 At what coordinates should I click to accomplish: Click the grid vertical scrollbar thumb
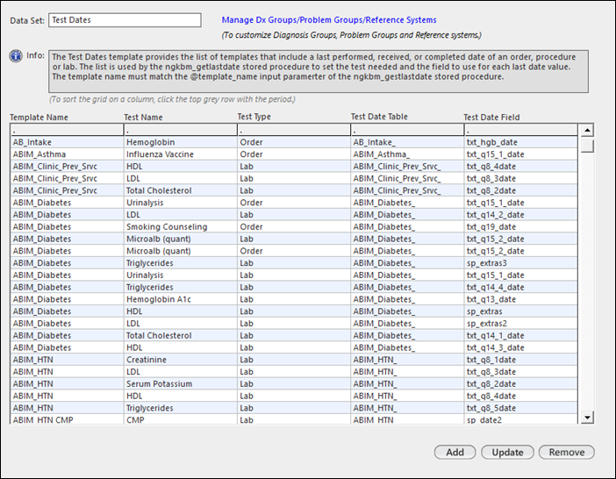587,146
